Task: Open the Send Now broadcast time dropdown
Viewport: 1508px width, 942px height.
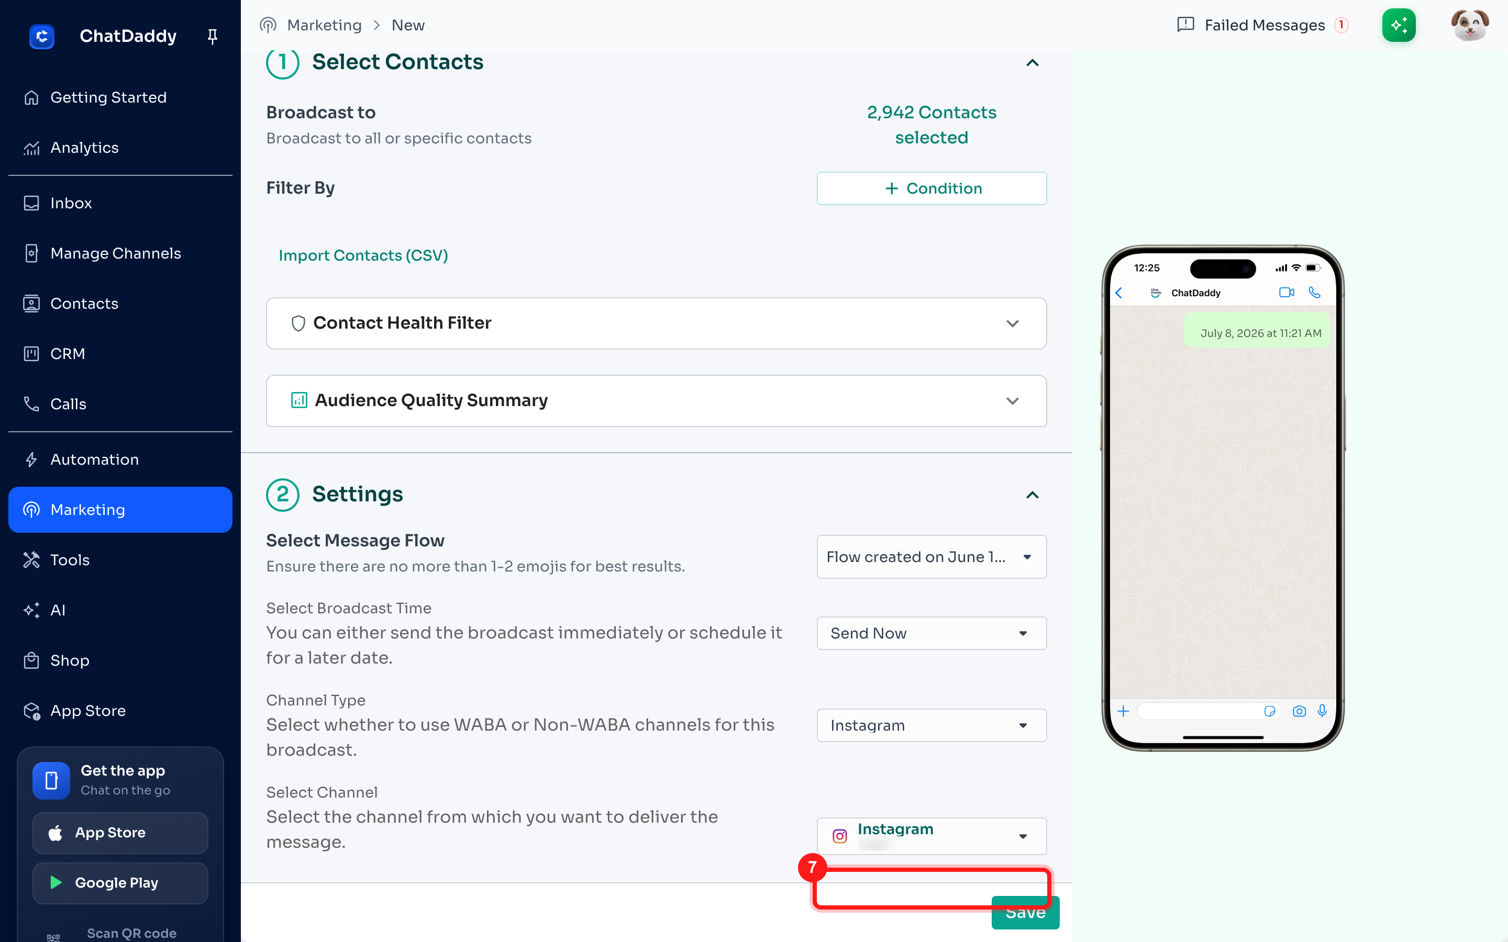Action: (x=932, y=633)
